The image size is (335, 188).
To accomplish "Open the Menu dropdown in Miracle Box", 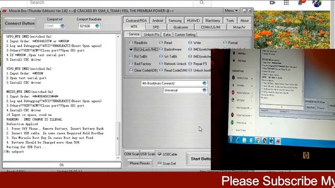I will [231, 10].
